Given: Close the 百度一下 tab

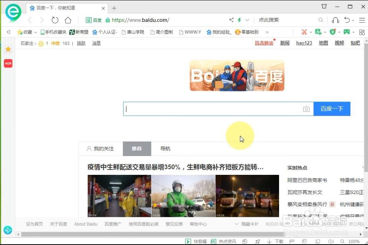Looking at the screenshot, I should (103, 8).
